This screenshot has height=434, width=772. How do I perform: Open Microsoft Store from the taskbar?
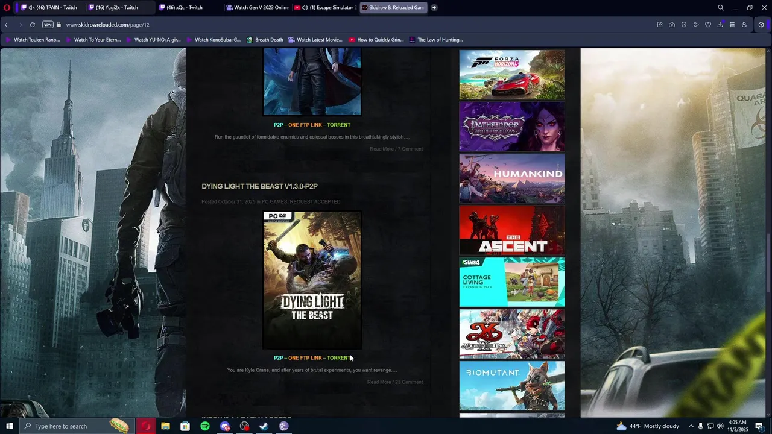point(185,426)
